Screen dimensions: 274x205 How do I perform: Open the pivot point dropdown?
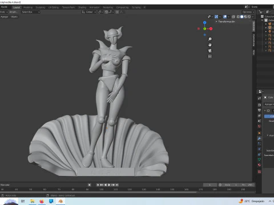tap(100, 12)
